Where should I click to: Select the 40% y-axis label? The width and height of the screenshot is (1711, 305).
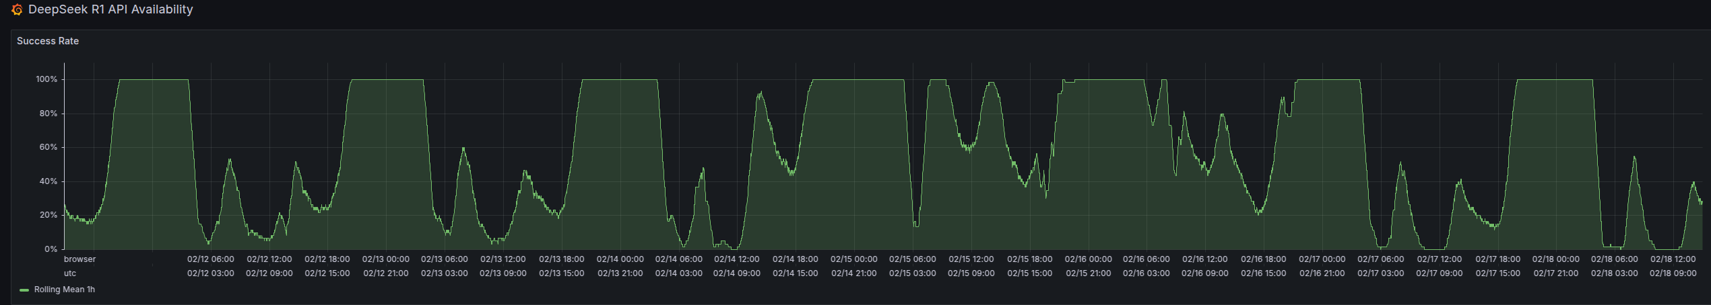49,181
